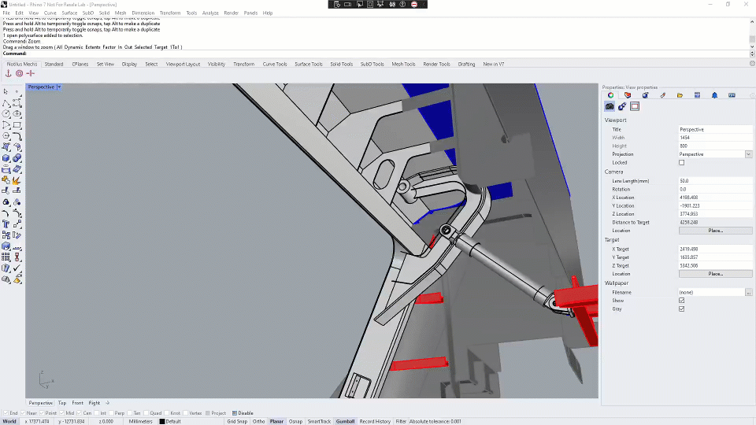Click the Filter button in status bar
The width and height of the screenshot is (756, 425).
(401, 421)
